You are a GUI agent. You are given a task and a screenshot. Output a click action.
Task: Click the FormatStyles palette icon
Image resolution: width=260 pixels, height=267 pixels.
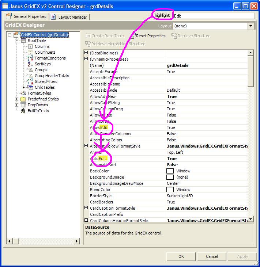point(23,93)
